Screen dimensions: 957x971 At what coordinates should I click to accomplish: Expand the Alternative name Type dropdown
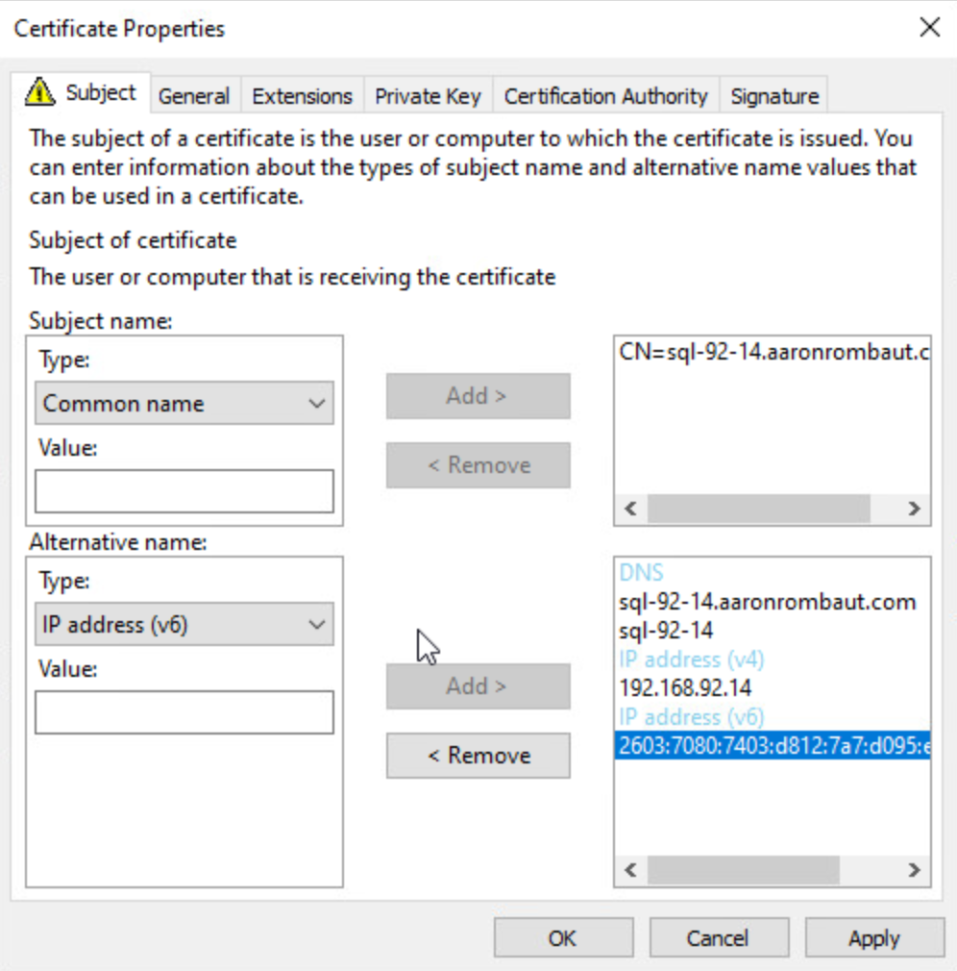coord(184,625)
